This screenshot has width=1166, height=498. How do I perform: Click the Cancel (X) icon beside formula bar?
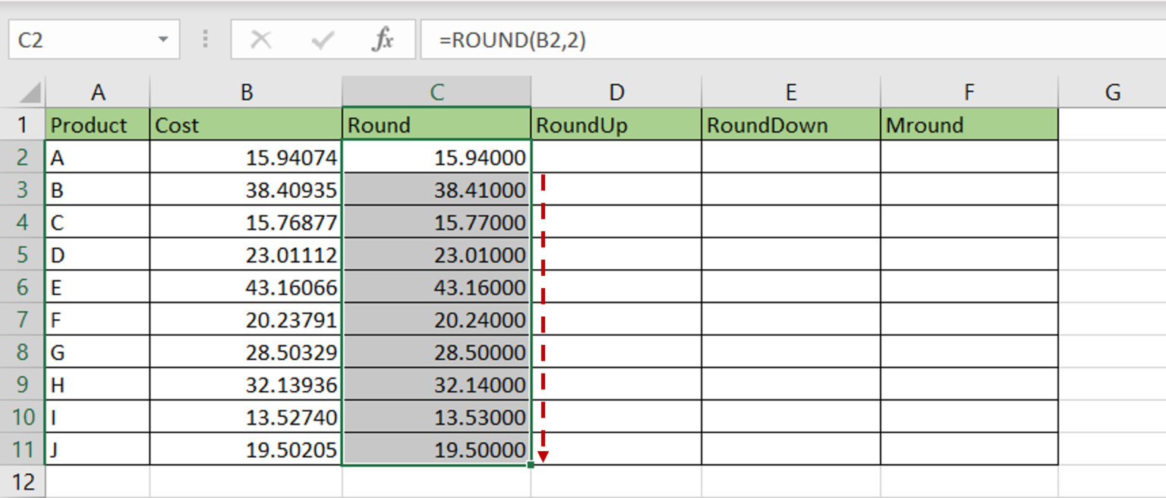262,39
